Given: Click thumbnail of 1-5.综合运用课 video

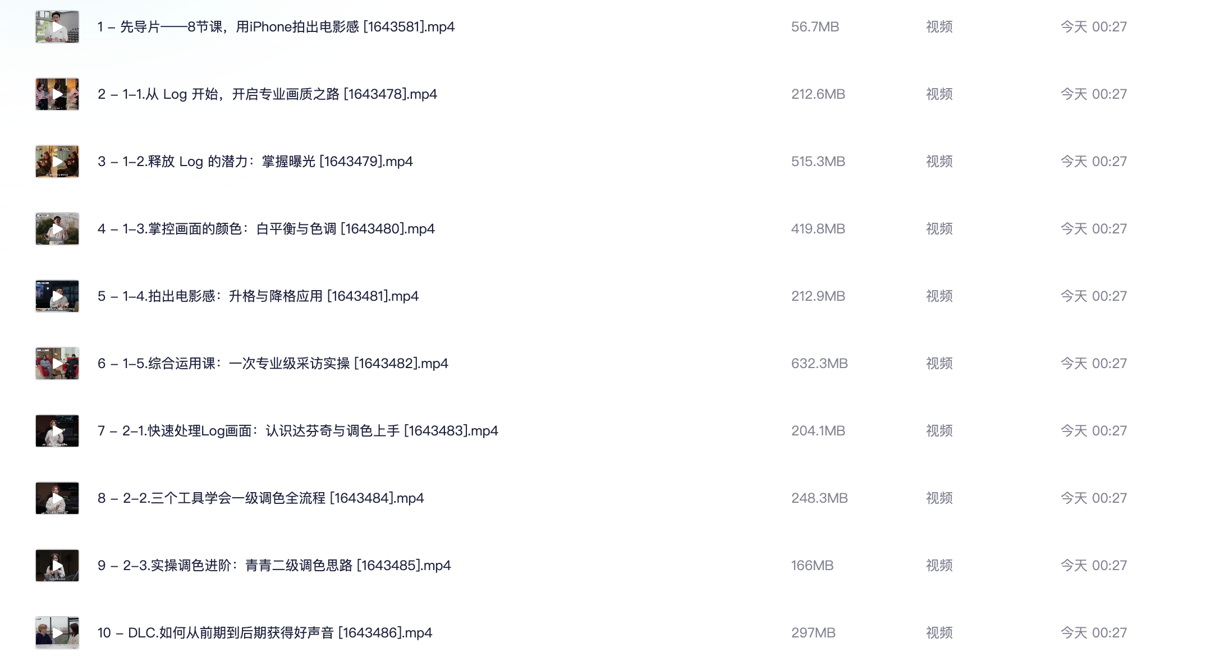Looking at the screenshot, I should click(x=57, y=364).
